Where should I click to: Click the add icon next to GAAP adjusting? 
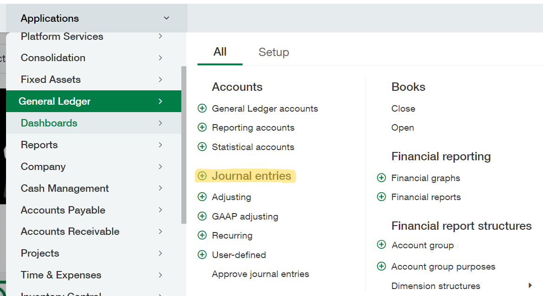202,216
